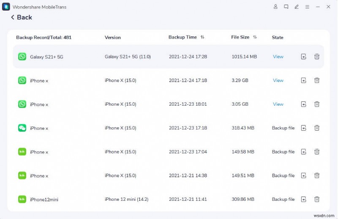Open the hamburger menu icon
The height and width of the screenshot is (219, 338).
[307, 7]
